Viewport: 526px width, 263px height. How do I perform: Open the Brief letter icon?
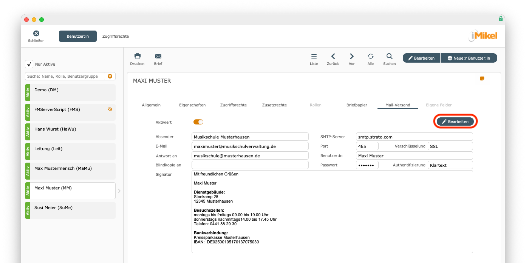[158, 56]
